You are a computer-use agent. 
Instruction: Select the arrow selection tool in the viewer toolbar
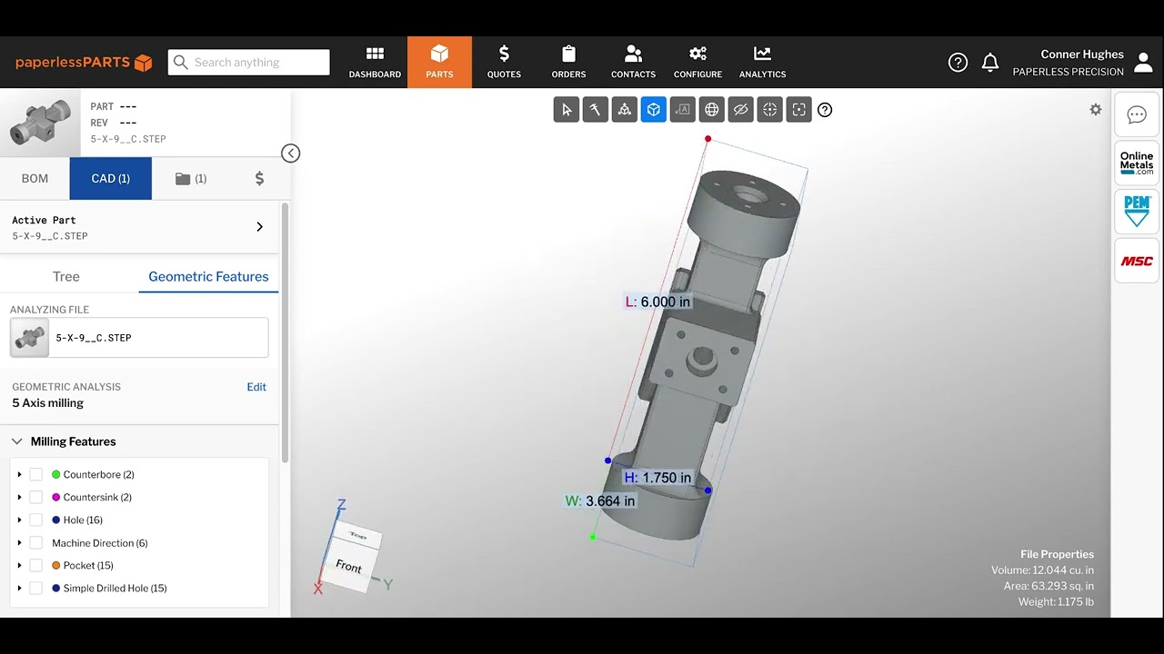[x=566, y=109]
